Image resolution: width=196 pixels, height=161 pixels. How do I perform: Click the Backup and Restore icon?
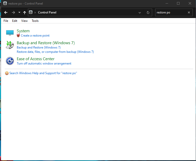point(10,45)
